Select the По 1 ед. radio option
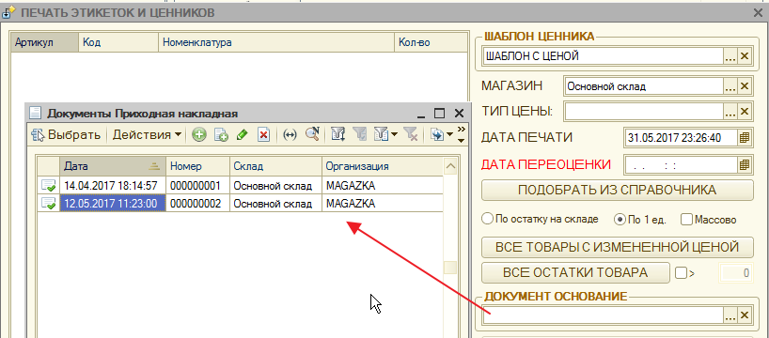Image resolution: width=769 pixels, height=338 pixels. point(640,220)
